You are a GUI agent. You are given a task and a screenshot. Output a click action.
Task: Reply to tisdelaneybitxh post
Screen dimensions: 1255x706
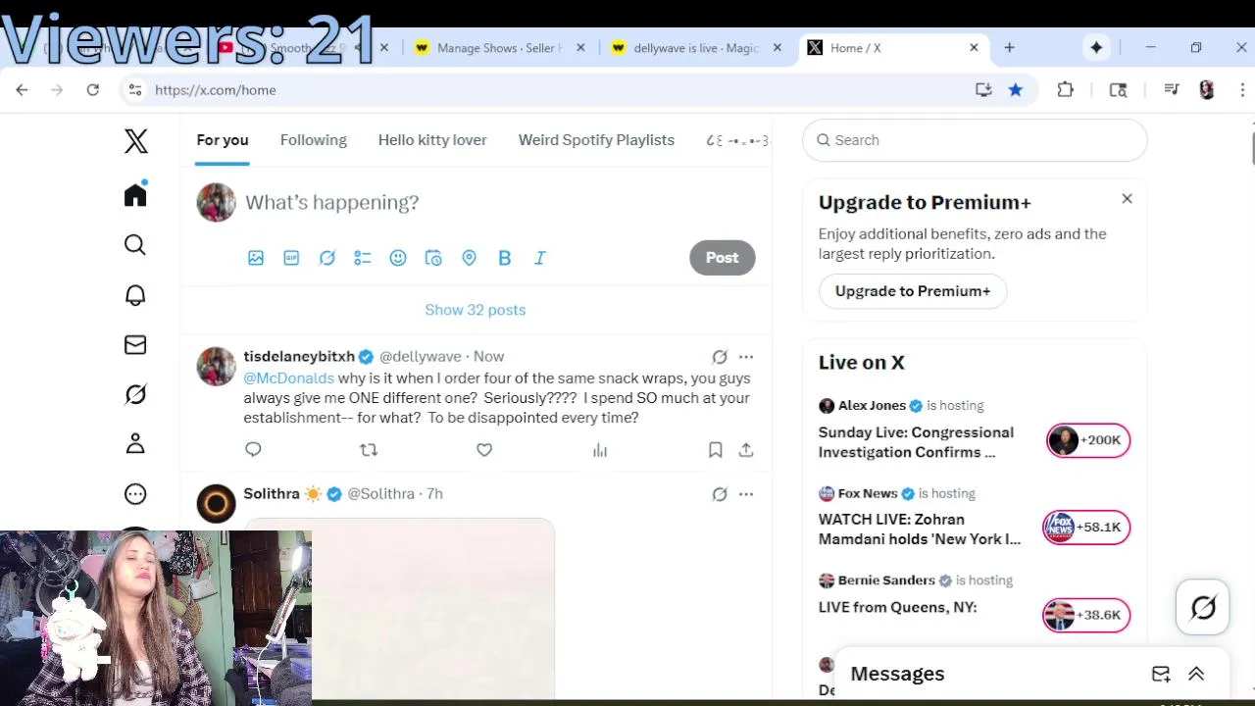click(x=253, y=450)
